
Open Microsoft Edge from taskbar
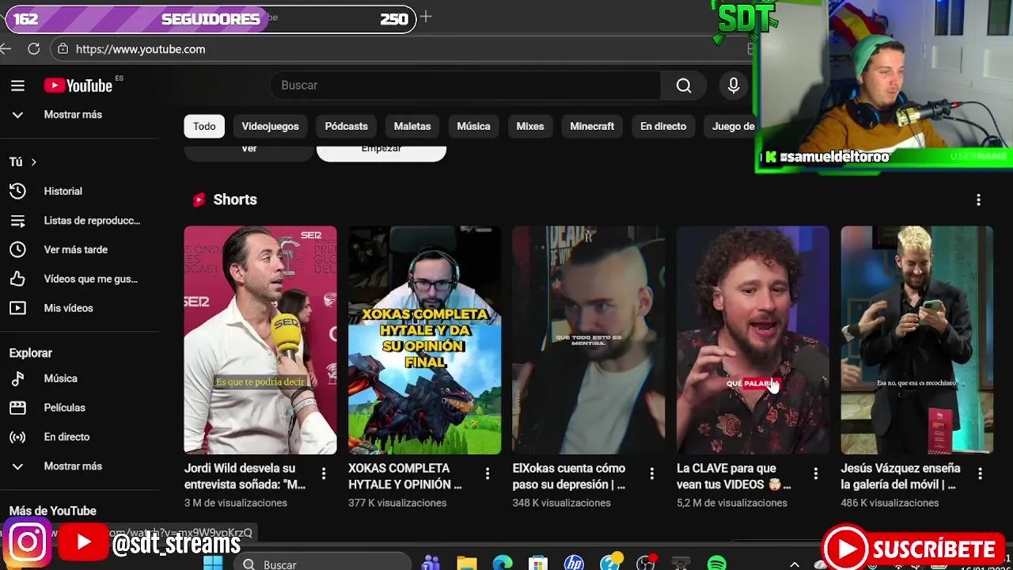(503, 564)
